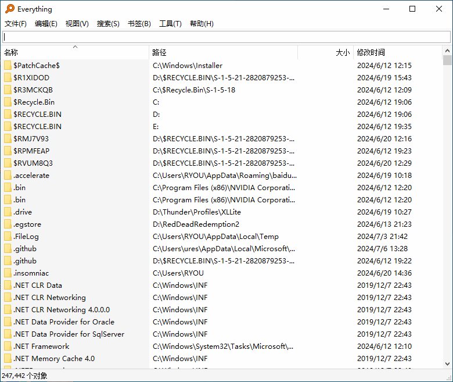Select the $R1XIDOD folder icon
The width and height of the screenshot is (453, 382).
point(8,77)
